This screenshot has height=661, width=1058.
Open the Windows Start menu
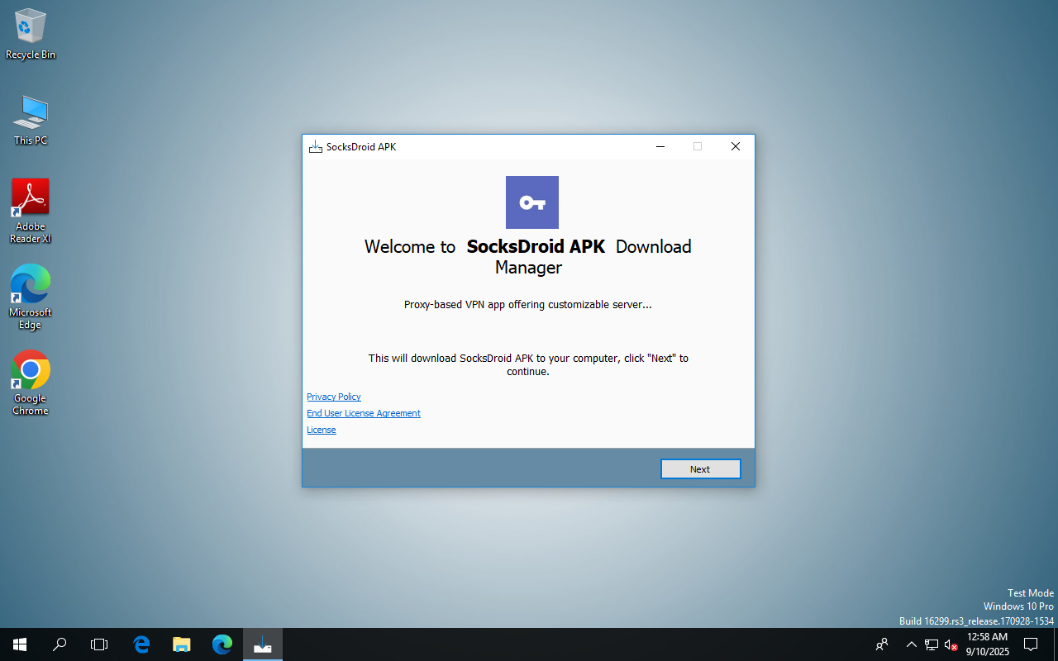click(20, 644)
